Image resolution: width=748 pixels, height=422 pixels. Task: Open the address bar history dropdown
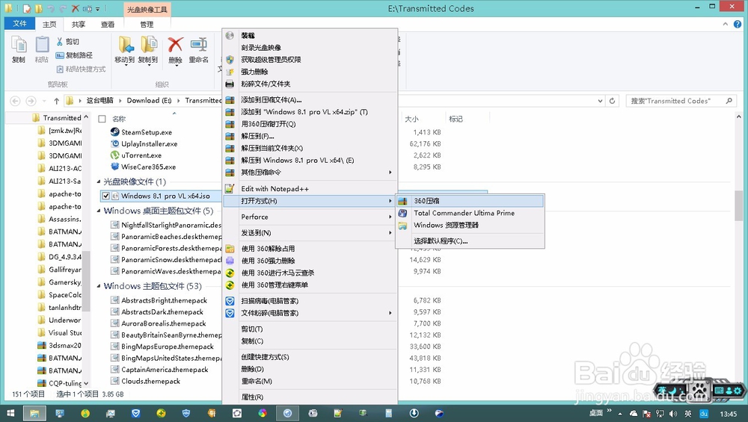[x=600, y=101]
